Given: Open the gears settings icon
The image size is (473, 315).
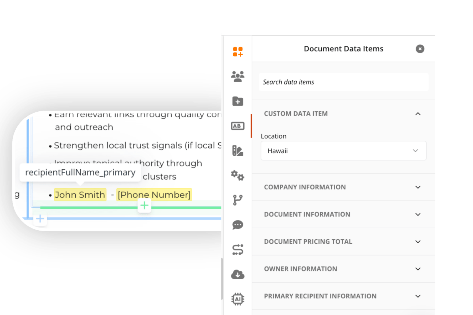Looking at the screenshot, I should pos(238,175).
